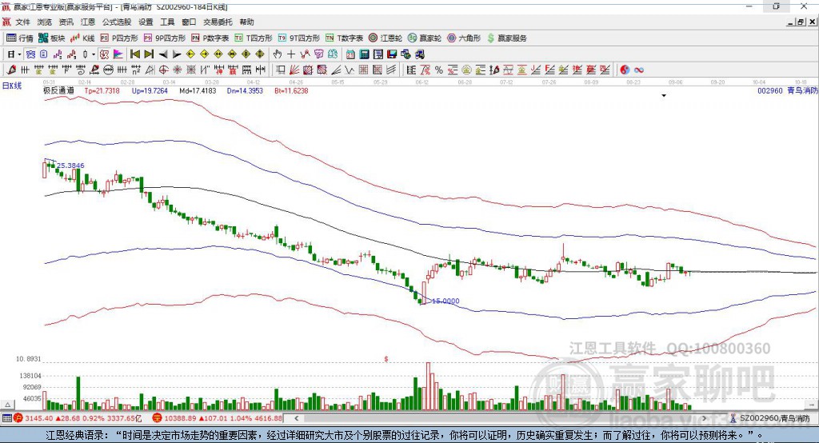
Task: Open the 公式选股 menu
Action: tap(117, 22)
